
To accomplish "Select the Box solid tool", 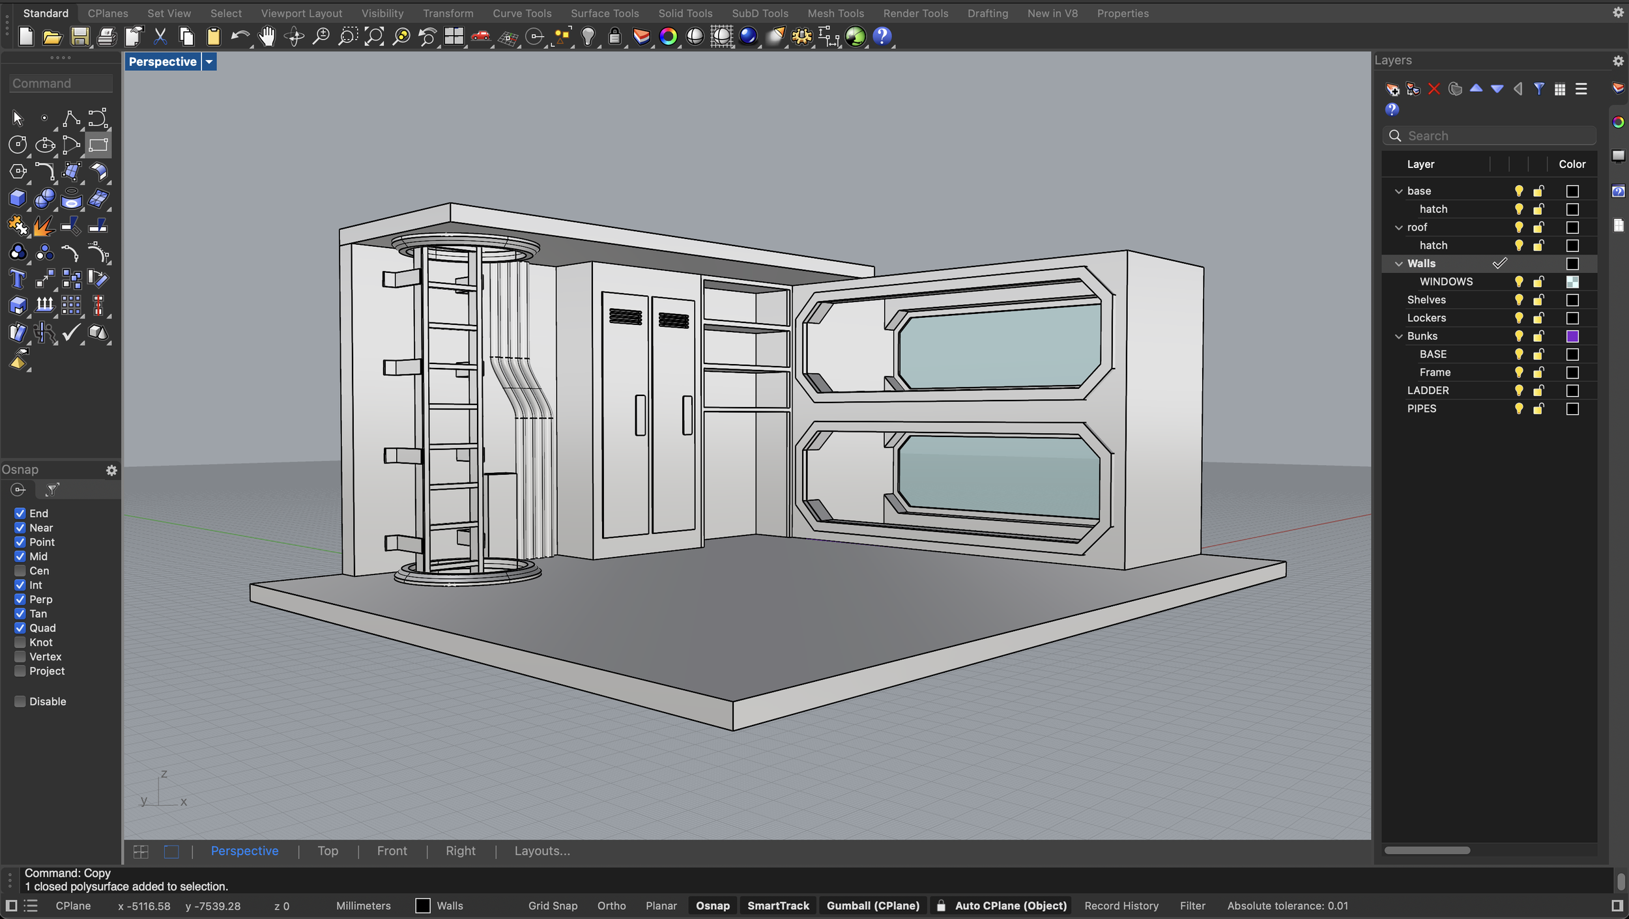I will tap(18, 199).
